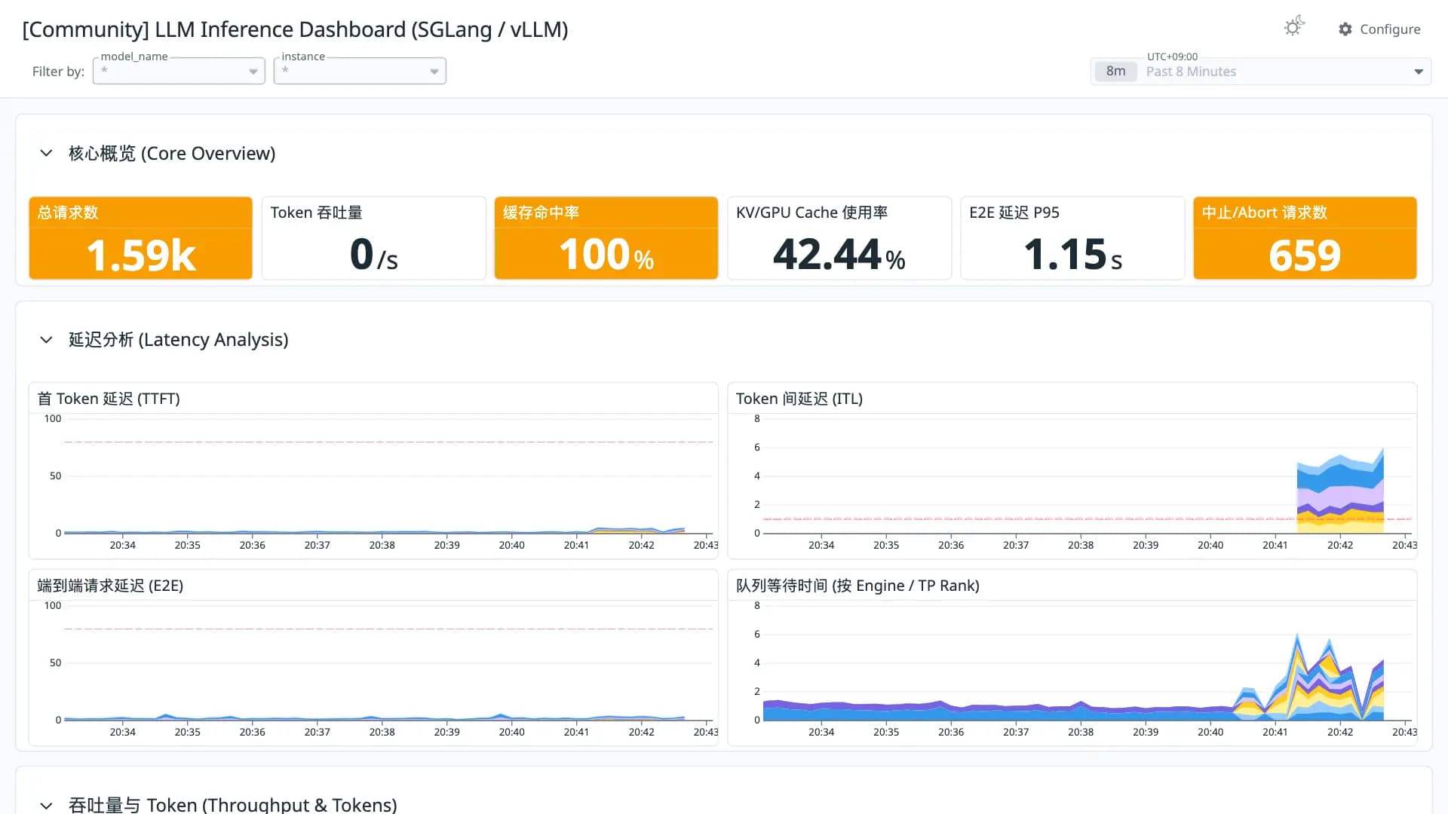Screen dimensions: 1448x814
Task: Open Configure settings gear
Action: pos(1345,29)
